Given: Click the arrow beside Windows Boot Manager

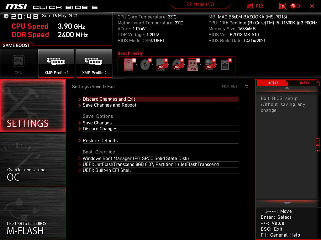Looking at the screenshot, I should click(x=80, y=158).
